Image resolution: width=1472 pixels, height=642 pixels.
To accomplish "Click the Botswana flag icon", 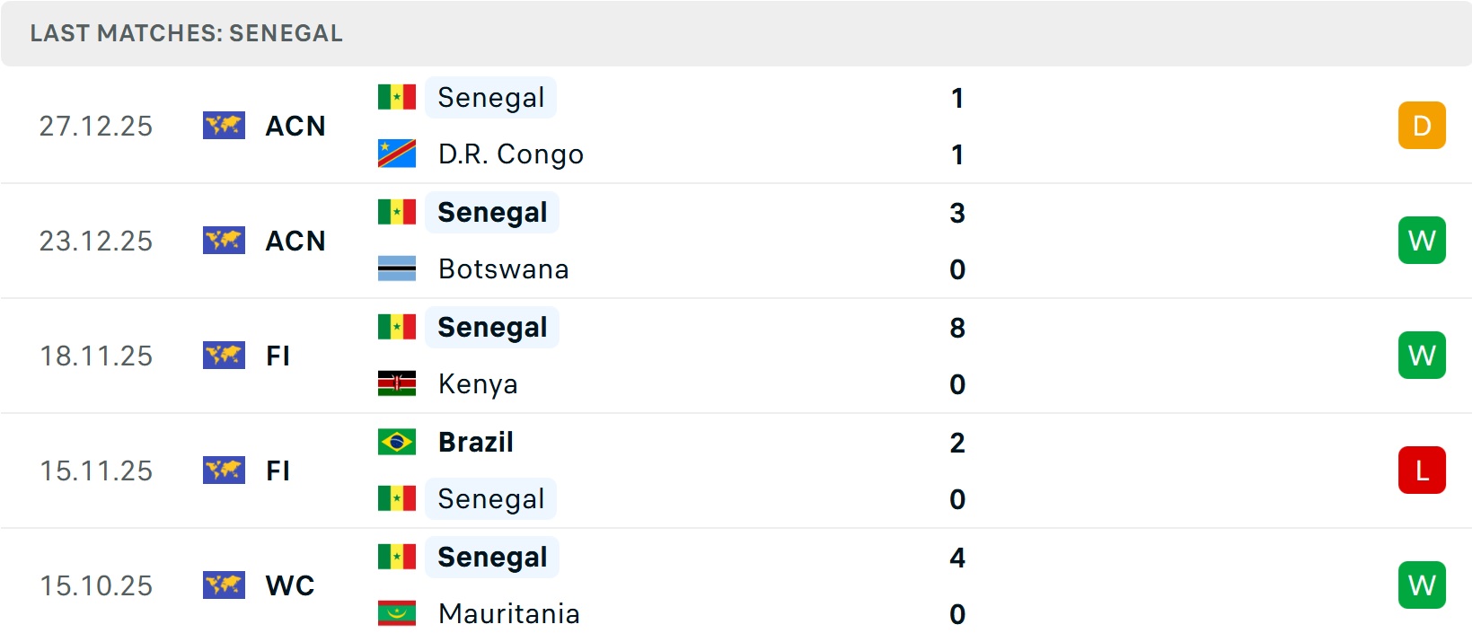I will [x=396, y=268].
